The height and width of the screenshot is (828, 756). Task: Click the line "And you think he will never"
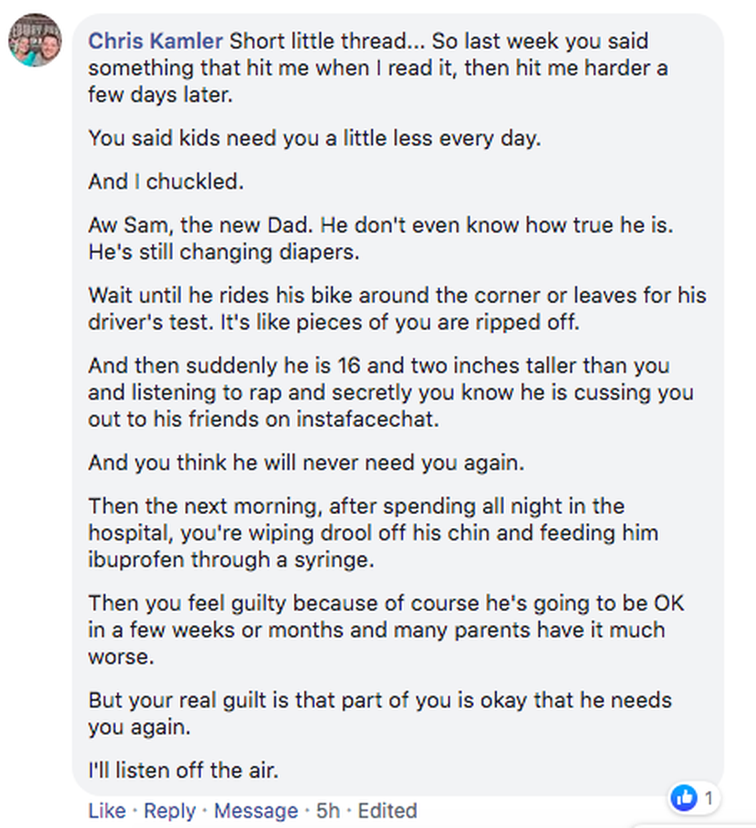[x=306, y=462]
